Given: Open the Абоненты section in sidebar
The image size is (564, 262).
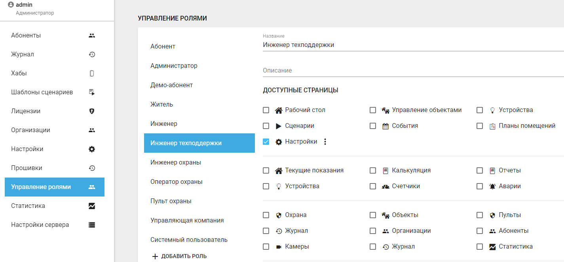Looking at the screenshot, I should [26, 36].
